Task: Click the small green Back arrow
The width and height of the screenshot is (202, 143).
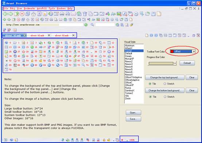Action: point(4,19)
